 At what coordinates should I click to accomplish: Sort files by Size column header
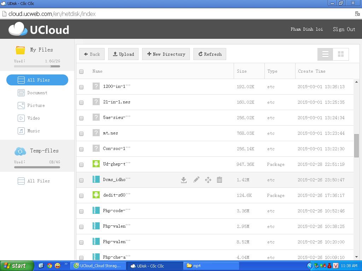(x=242, y=71)
